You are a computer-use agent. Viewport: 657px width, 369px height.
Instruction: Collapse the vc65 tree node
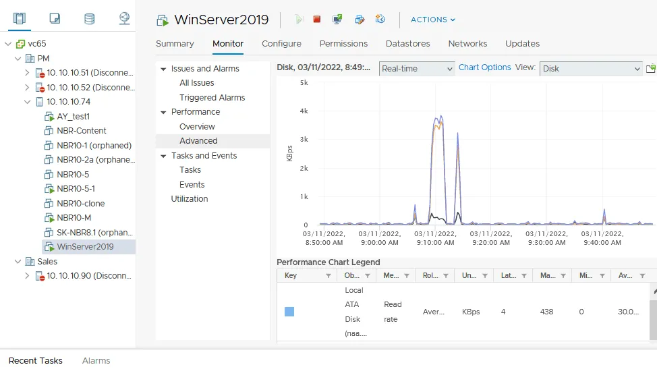coord(7,44)
